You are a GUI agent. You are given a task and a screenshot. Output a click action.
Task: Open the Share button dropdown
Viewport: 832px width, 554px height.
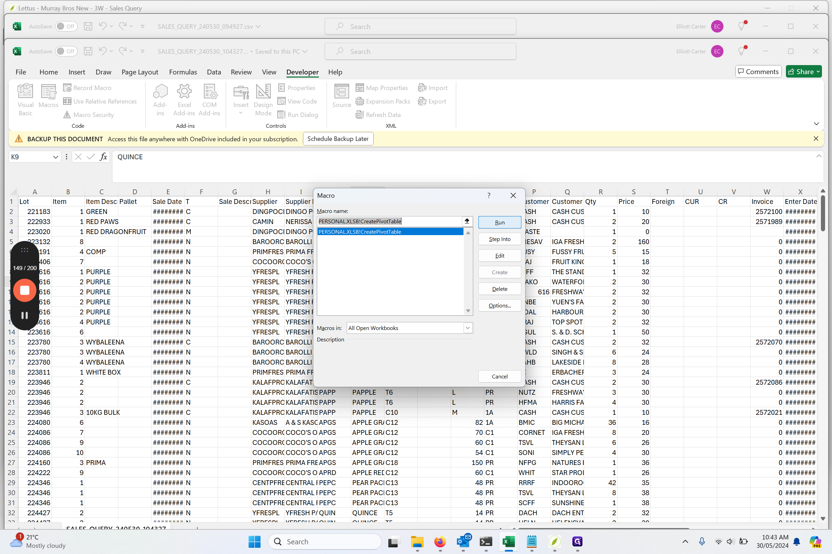(x=818, y=72)
